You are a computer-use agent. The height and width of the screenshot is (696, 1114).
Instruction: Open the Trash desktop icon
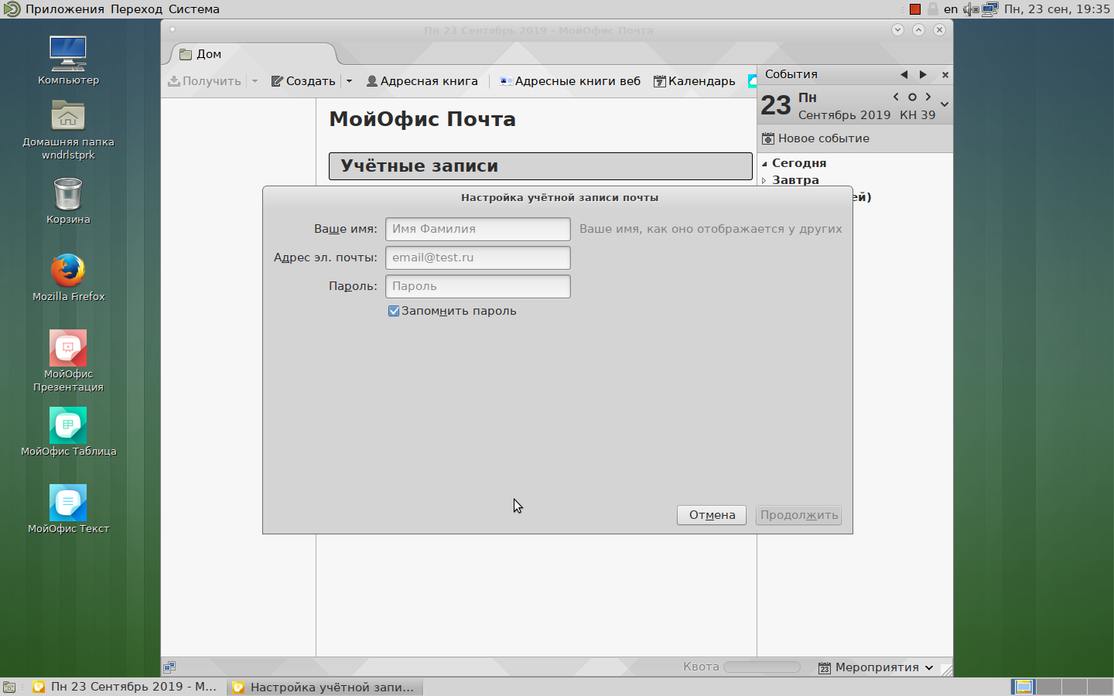coord(68,201)
